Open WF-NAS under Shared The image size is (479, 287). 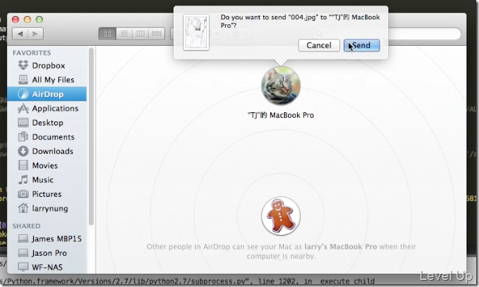point(47,267)
